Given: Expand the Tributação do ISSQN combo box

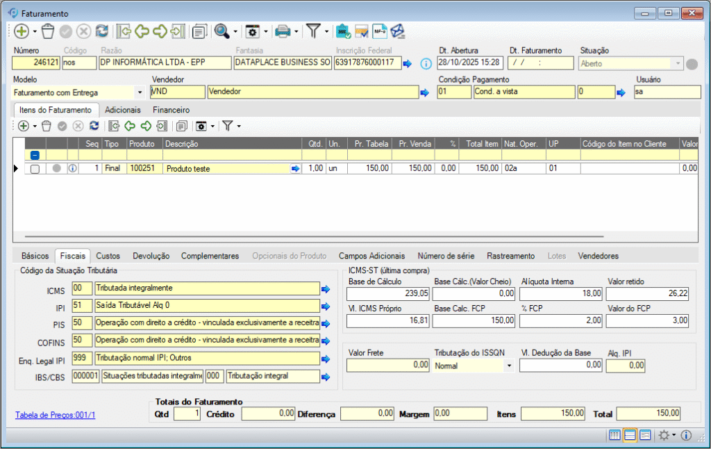Looking at the screenshot, I should click(508, 365).
